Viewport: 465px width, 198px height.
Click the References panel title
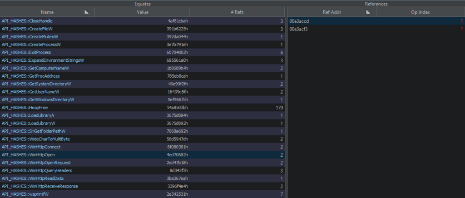(x=376, y=4)
